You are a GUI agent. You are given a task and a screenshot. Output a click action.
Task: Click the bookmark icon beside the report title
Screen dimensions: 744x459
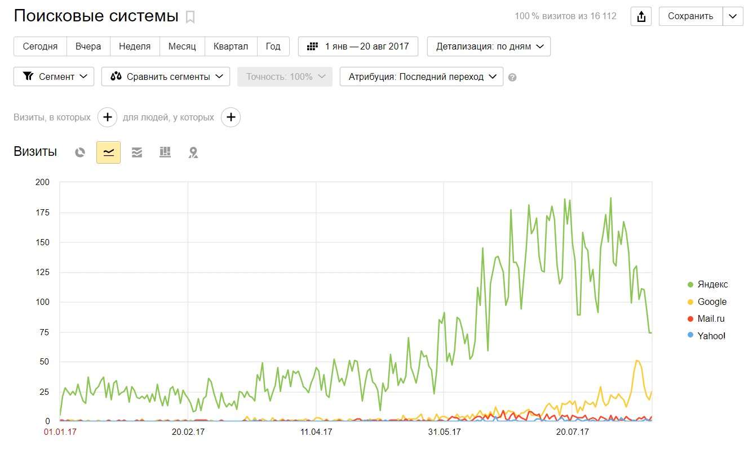coord(190,17)
